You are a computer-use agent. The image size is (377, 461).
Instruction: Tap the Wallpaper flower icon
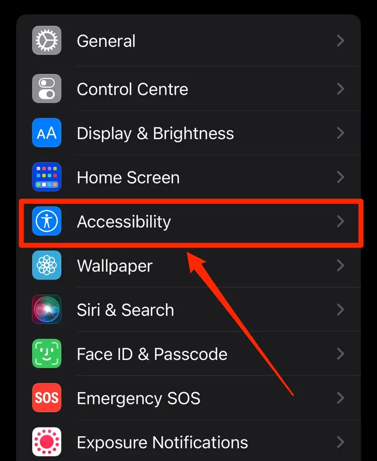click(x=47, y=265)
